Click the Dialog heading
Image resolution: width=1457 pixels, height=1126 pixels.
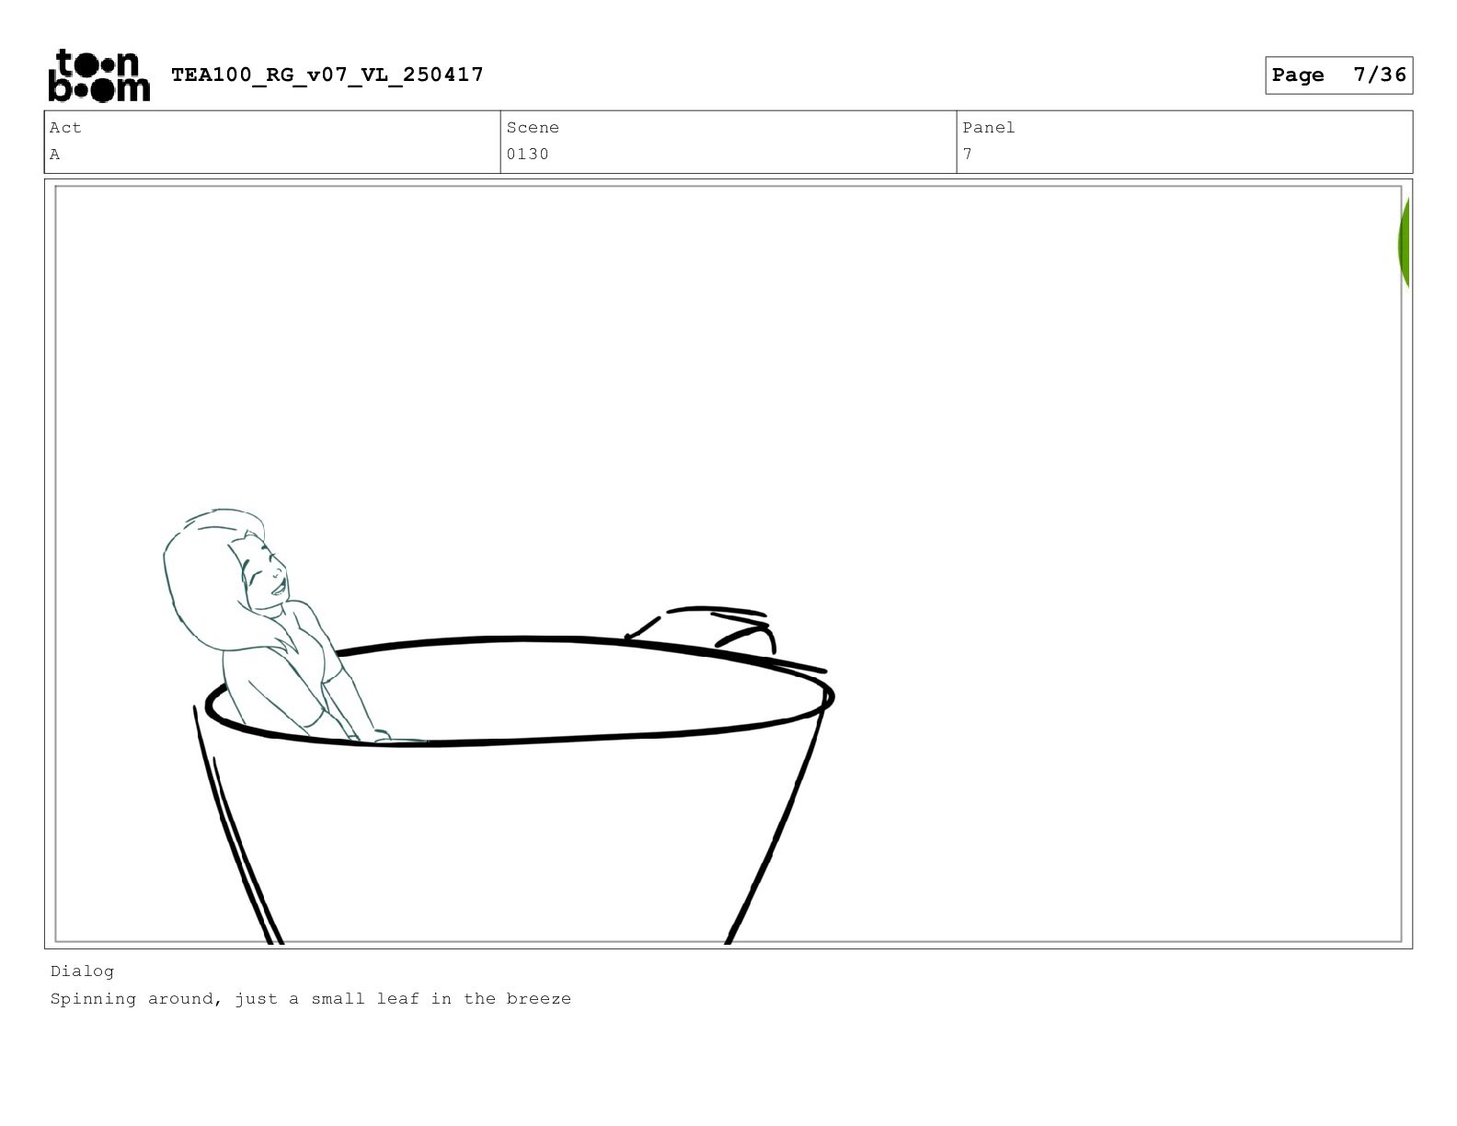coord(83,971)
